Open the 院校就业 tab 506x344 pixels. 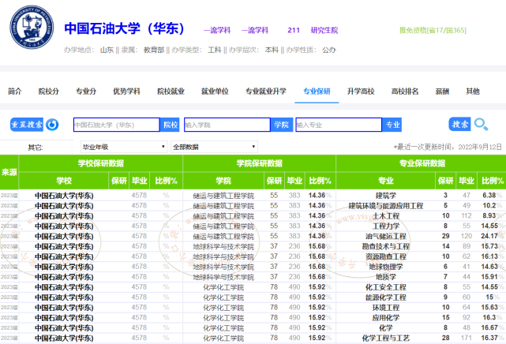(171, 92)
